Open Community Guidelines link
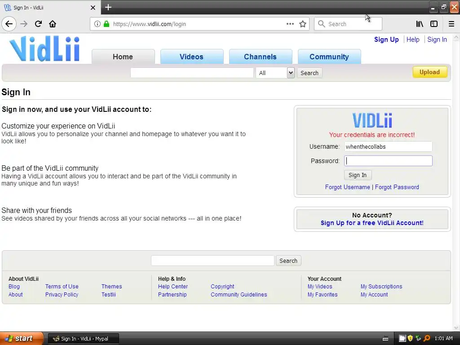The width and height of the screenshot is (460, 345). tap(239, 295)
